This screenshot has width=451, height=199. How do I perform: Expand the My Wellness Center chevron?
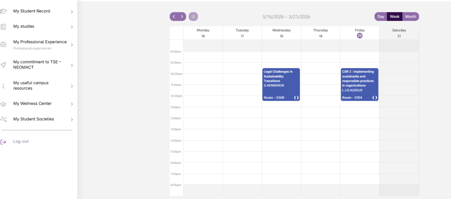click(x=72, y=103)
